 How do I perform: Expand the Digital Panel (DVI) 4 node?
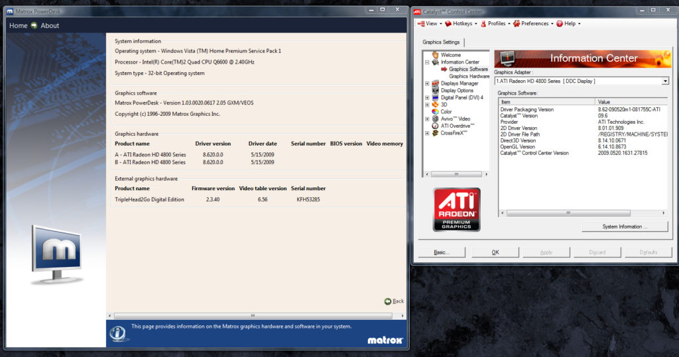pos(427,97)
